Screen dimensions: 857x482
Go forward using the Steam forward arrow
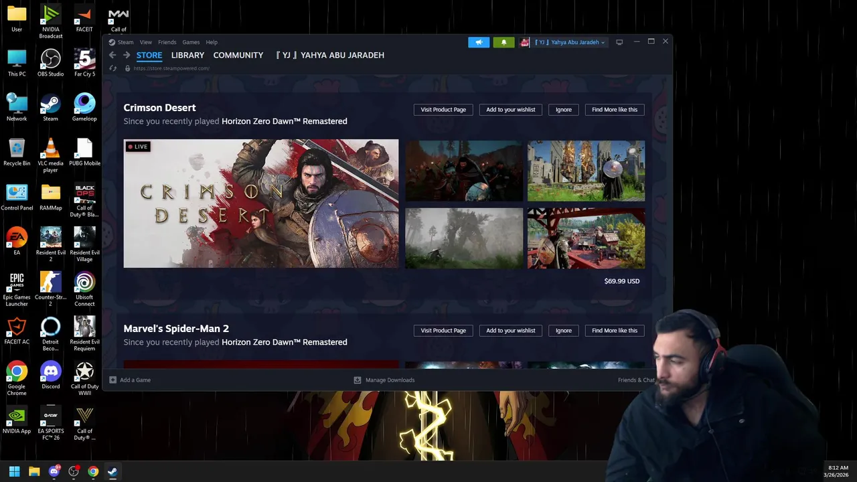(x=126, y=55)
